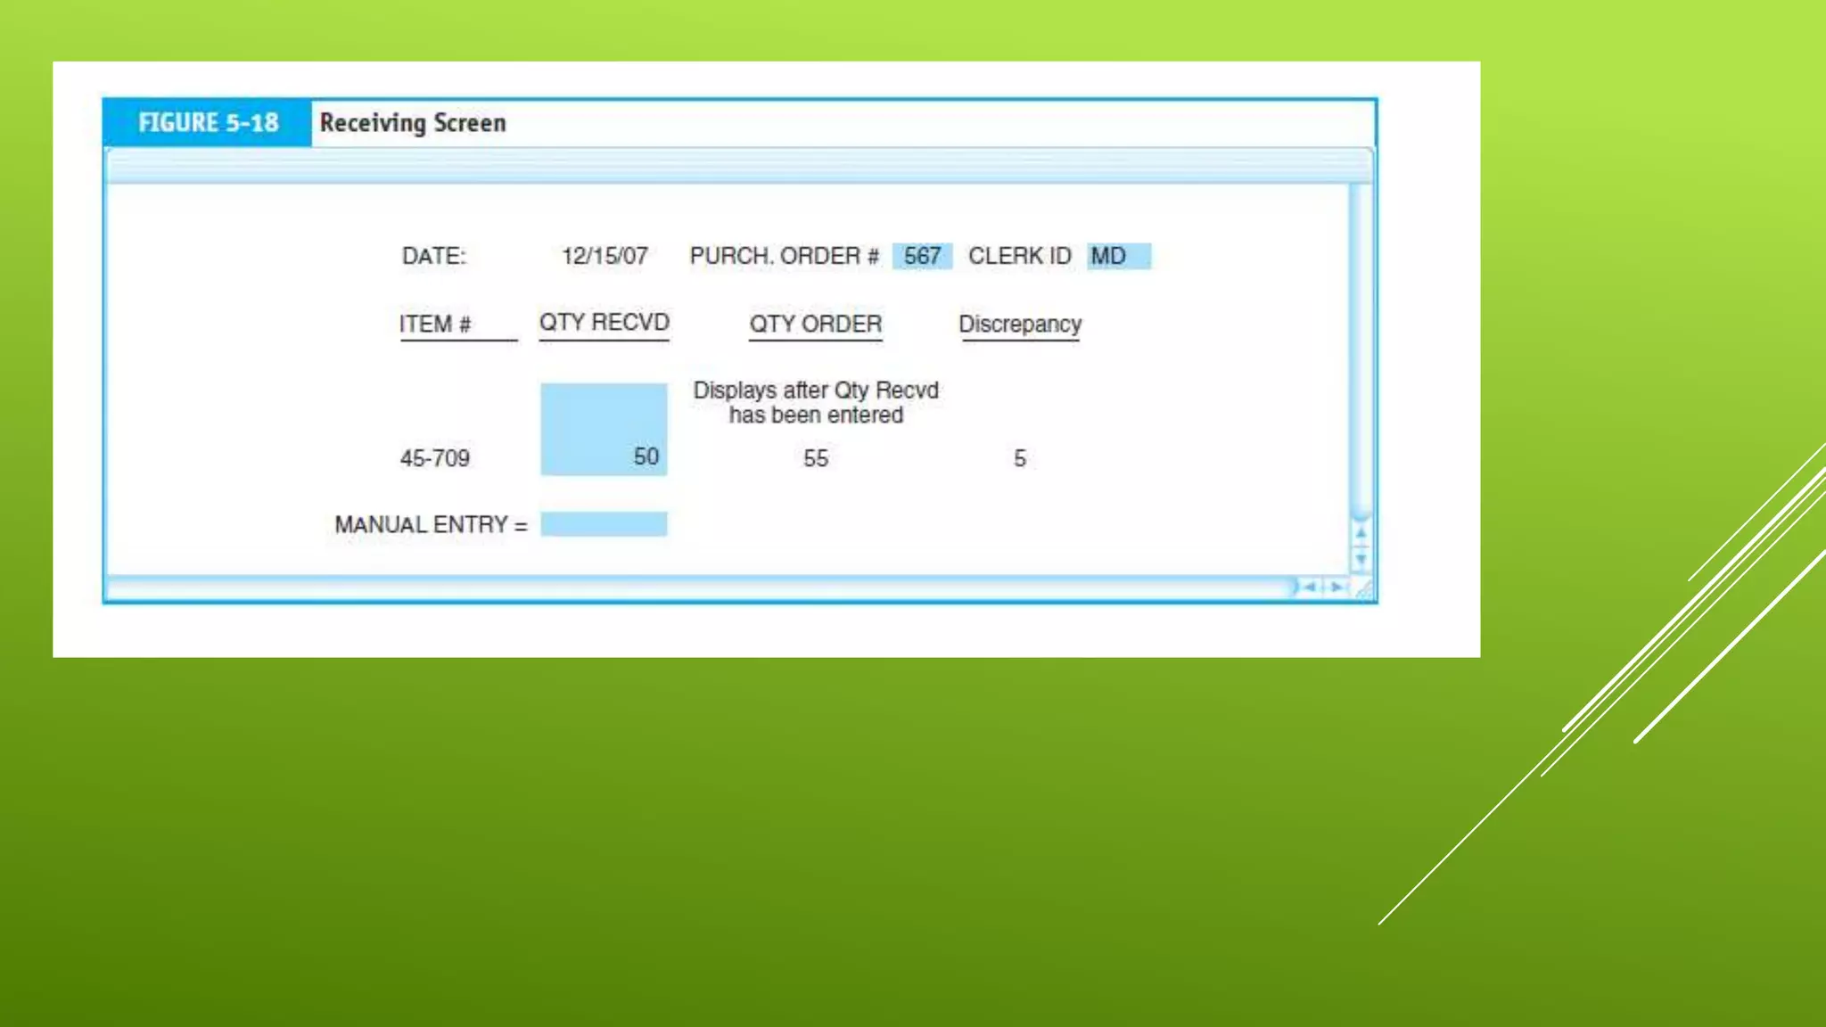Click the horizontal scrollbar left arrow
Viewport: 1826px width, 1027px height.
(1309, 587)
